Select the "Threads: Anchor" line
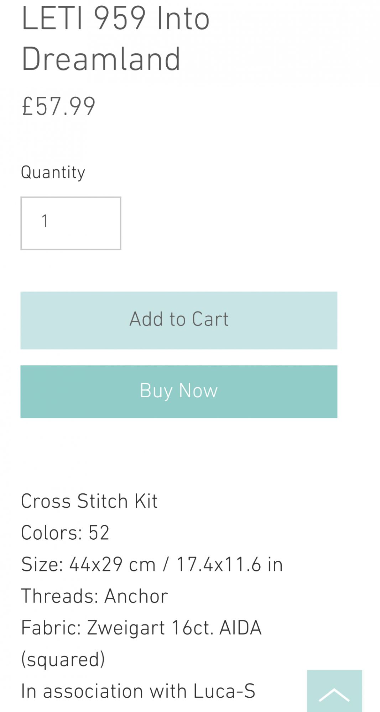 coord(94,596)
